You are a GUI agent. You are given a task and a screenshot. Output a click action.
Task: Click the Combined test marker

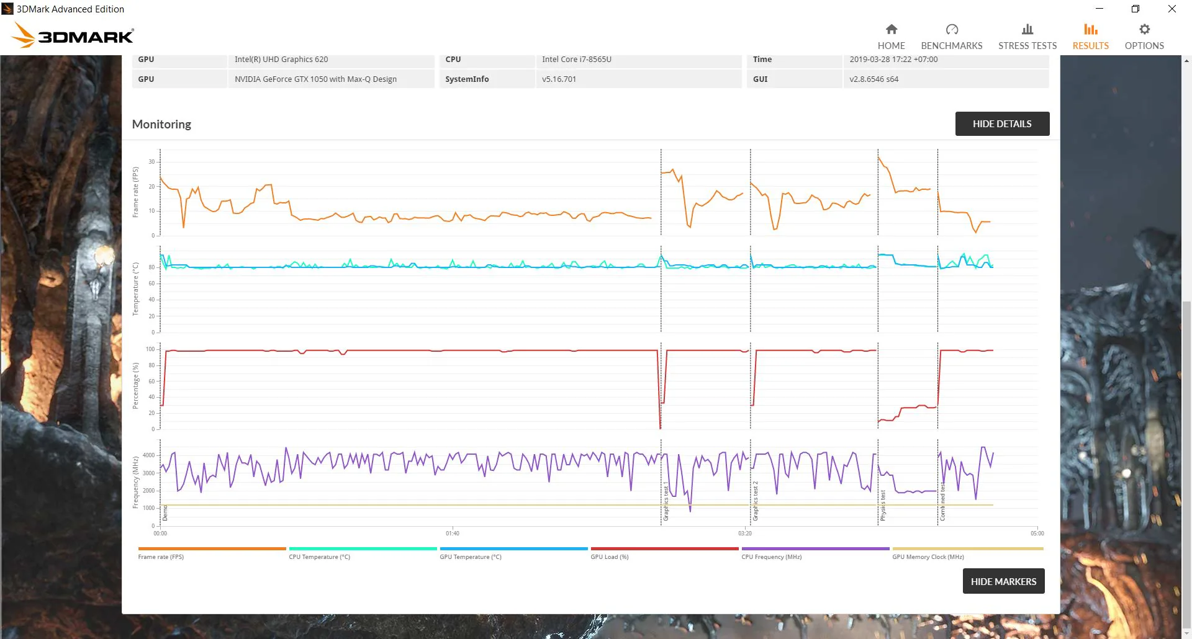[942, 502]
